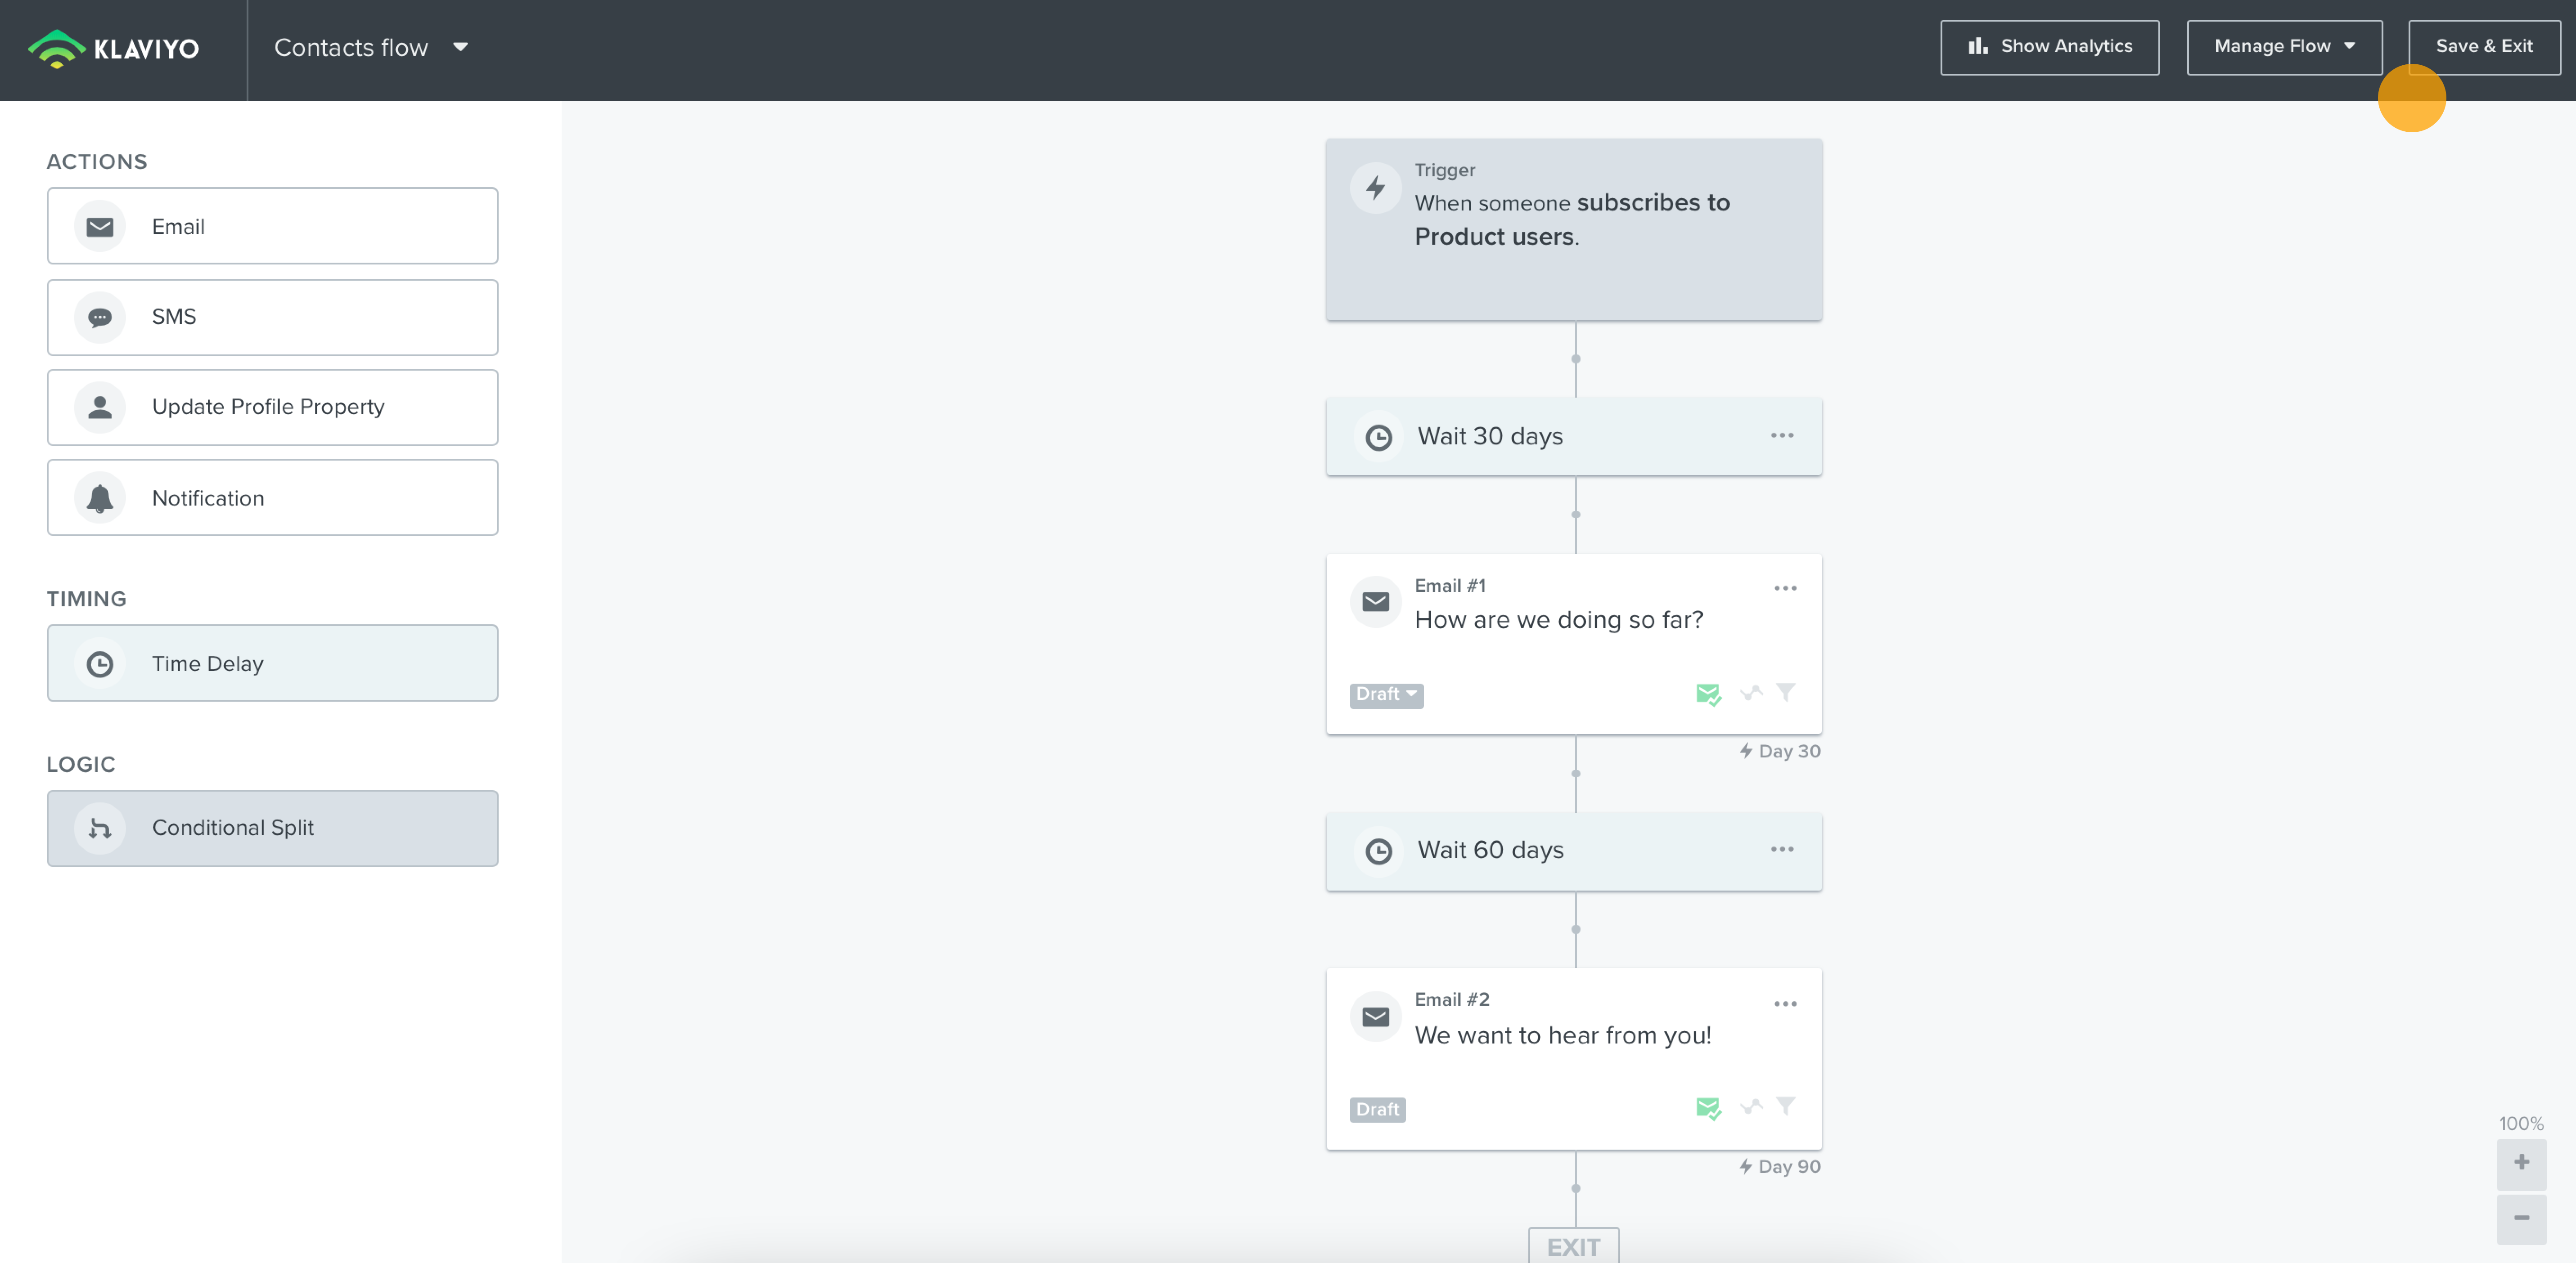Click the Time Delay label
The height and width of the screenshot is (1263, 2576).
coord(208,663)
